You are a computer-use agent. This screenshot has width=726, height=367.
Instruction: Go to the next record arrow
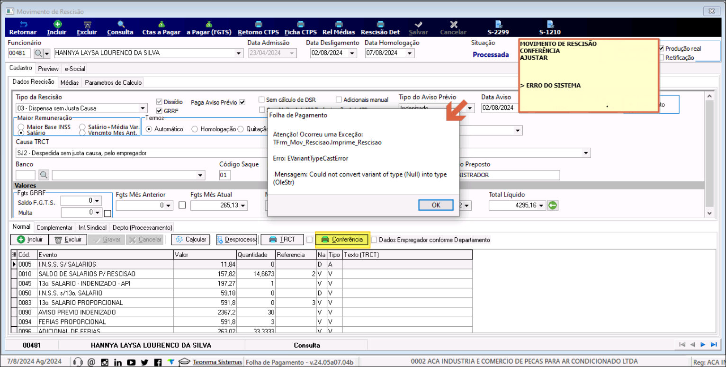[703, 345]
